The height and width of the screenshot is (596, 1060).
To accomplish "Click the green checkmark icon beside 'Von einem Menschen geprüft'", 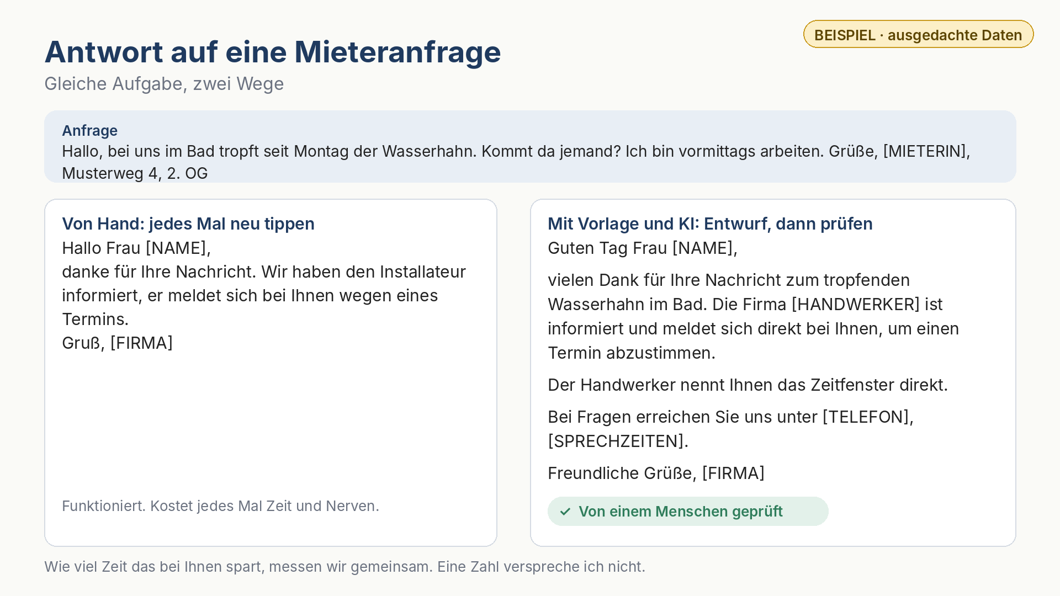I will click(x=565, y=512).
